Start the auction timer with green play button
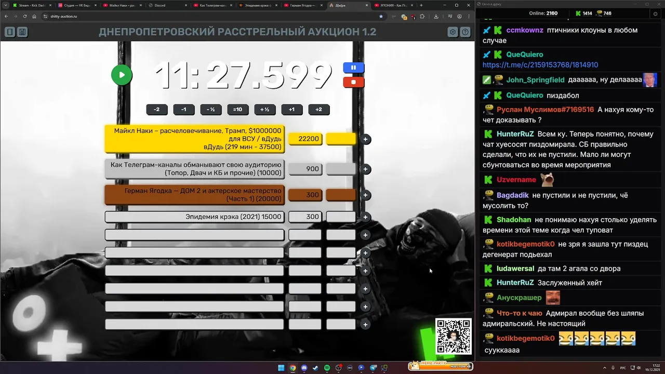The height and width of the screenshot is (374, 665). tap(122, 75)
